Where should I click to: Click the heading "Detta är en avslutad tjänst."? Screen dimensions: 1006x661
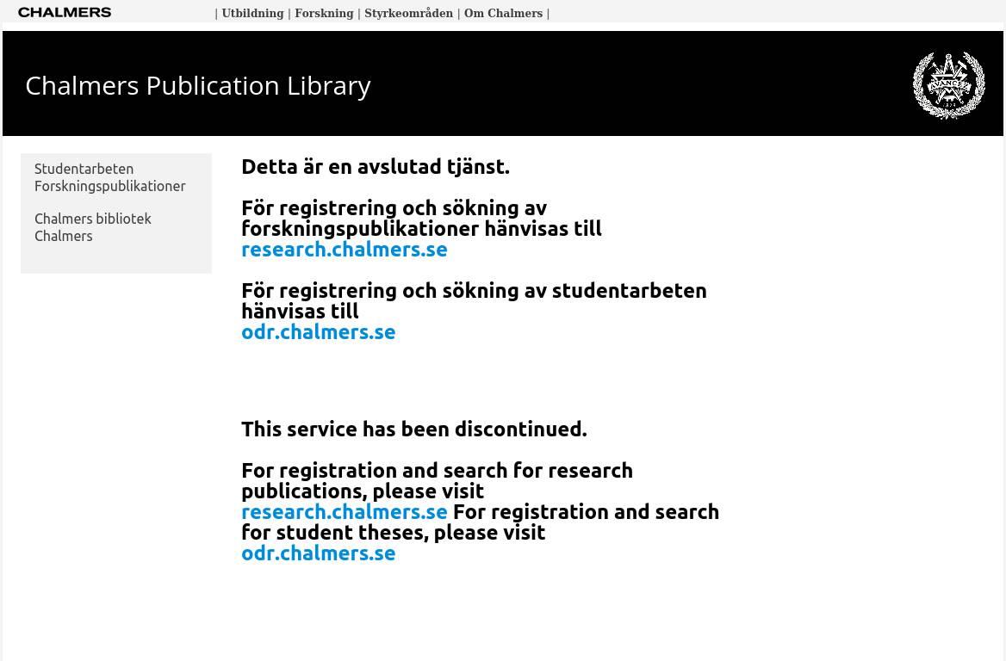pos(375,166)
